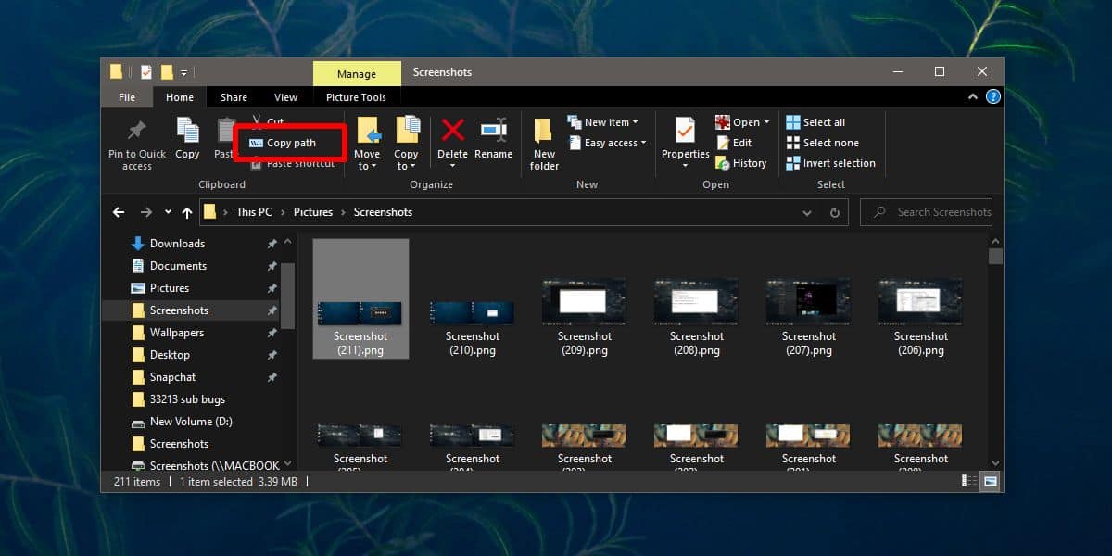Open the 33213 sub bugs folder
Image resolution: width=1112 pixels, height=556 pixels.
point(187,399)
